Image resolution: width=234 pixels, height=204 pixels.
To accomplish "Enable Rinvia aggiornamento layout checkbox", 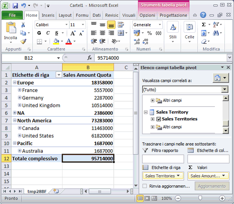I will click(144, 186).
